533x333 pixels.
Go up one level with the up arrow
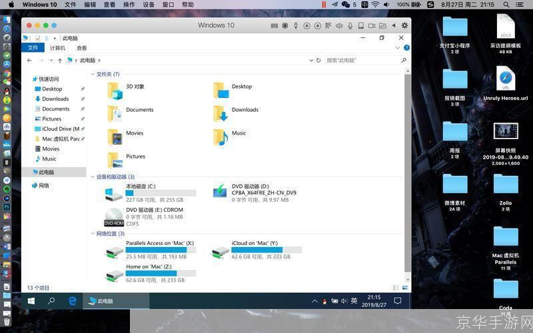(x=60, y=61)
